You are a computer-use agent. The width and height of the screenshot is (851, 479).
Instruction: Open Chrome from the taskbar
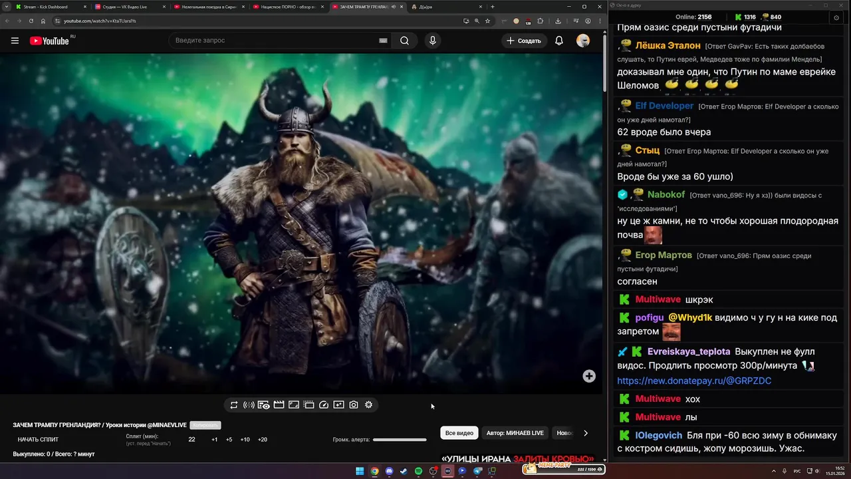374,471
